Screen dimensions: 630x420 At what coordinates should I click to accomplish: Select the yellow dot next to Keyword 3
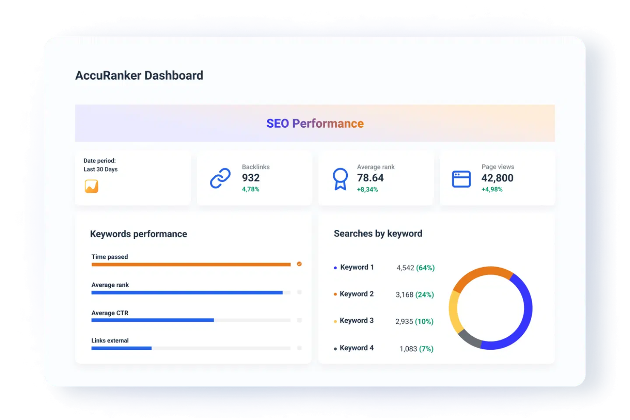pos(335,321)
